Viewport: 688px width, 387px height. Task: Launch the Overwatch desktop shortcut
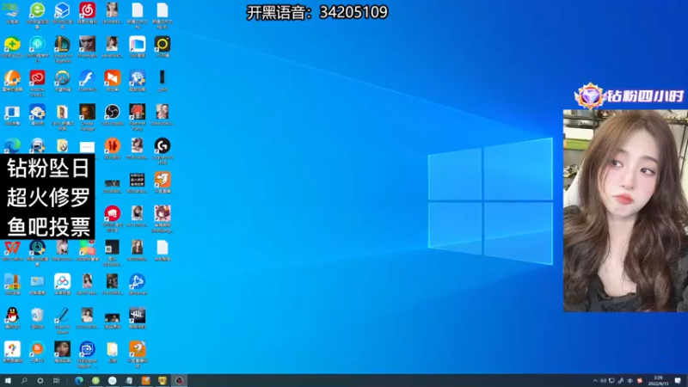[62, 77]
